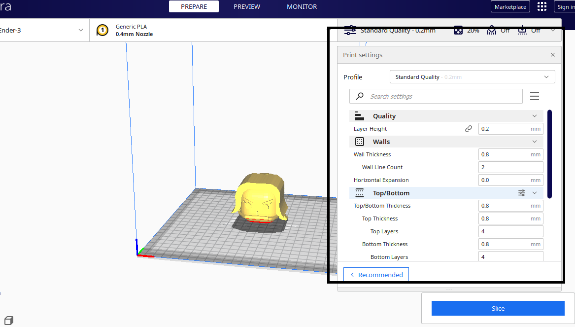Click the Top Layers value field
575x327 pixels.
pyautogui.click(x=510, y=232)
